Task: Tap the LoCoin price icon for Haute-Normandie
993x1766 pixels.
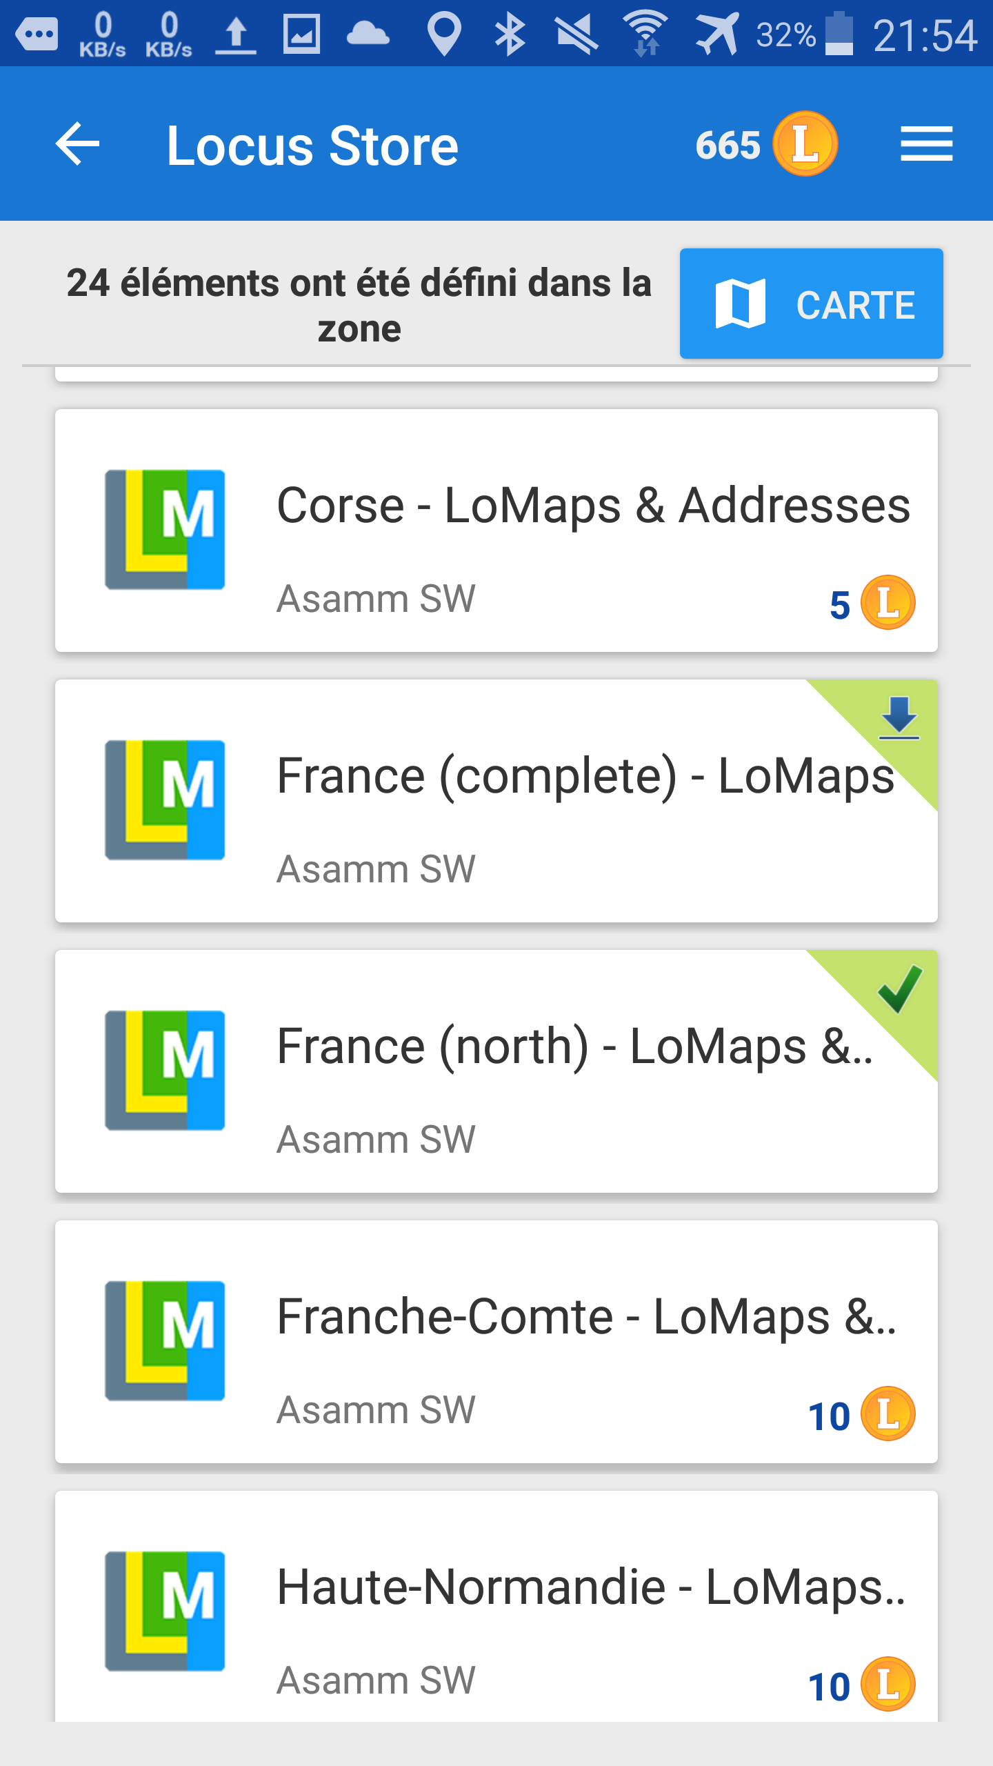Action: point(887,1685)
